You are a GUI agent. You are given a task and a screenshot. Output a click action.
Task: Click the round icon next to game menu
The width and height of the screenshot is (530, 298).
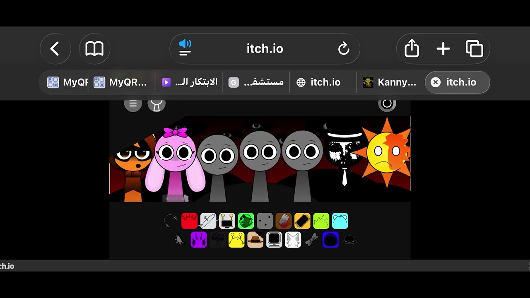click(157, 104)
